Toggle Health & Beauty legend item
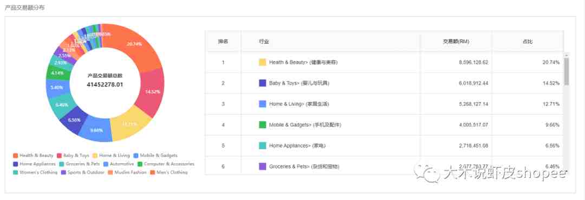The width and height of the screenshot is (585, 200). pos(33,155)
